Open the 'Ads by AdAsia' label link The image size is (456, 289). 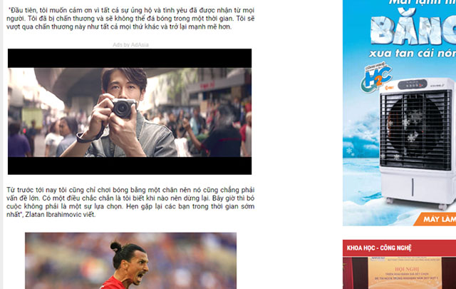point(130,45)
